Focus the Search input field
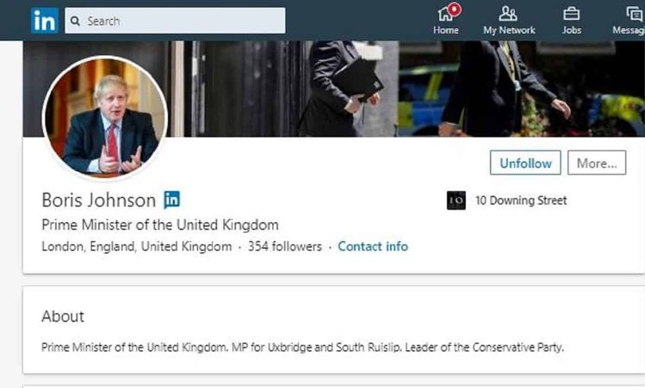This screenshot has height=388, width=645. 175,21
